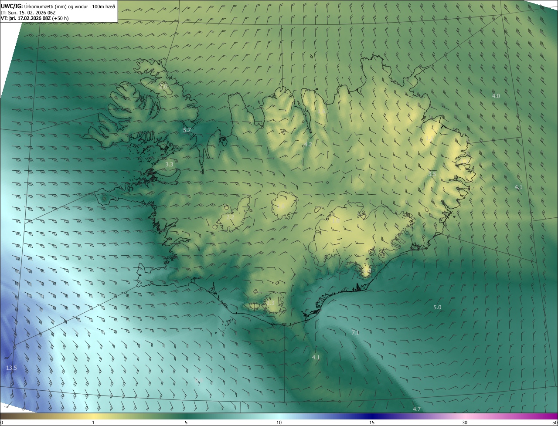
Task: Click the color scale tick label "30"
Action: [465, 423]
